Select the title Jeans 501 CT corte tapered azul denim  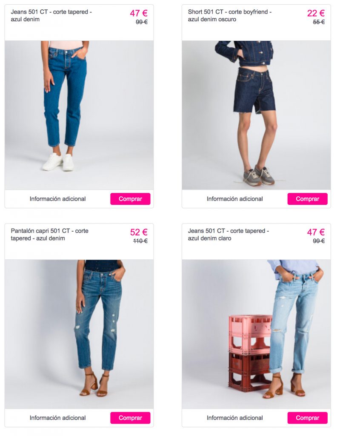pos(51,16)
